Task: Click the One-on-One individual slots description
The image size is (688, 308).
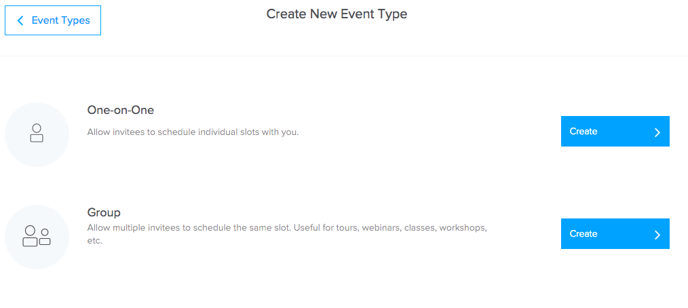Action: (x=193, y=132)
